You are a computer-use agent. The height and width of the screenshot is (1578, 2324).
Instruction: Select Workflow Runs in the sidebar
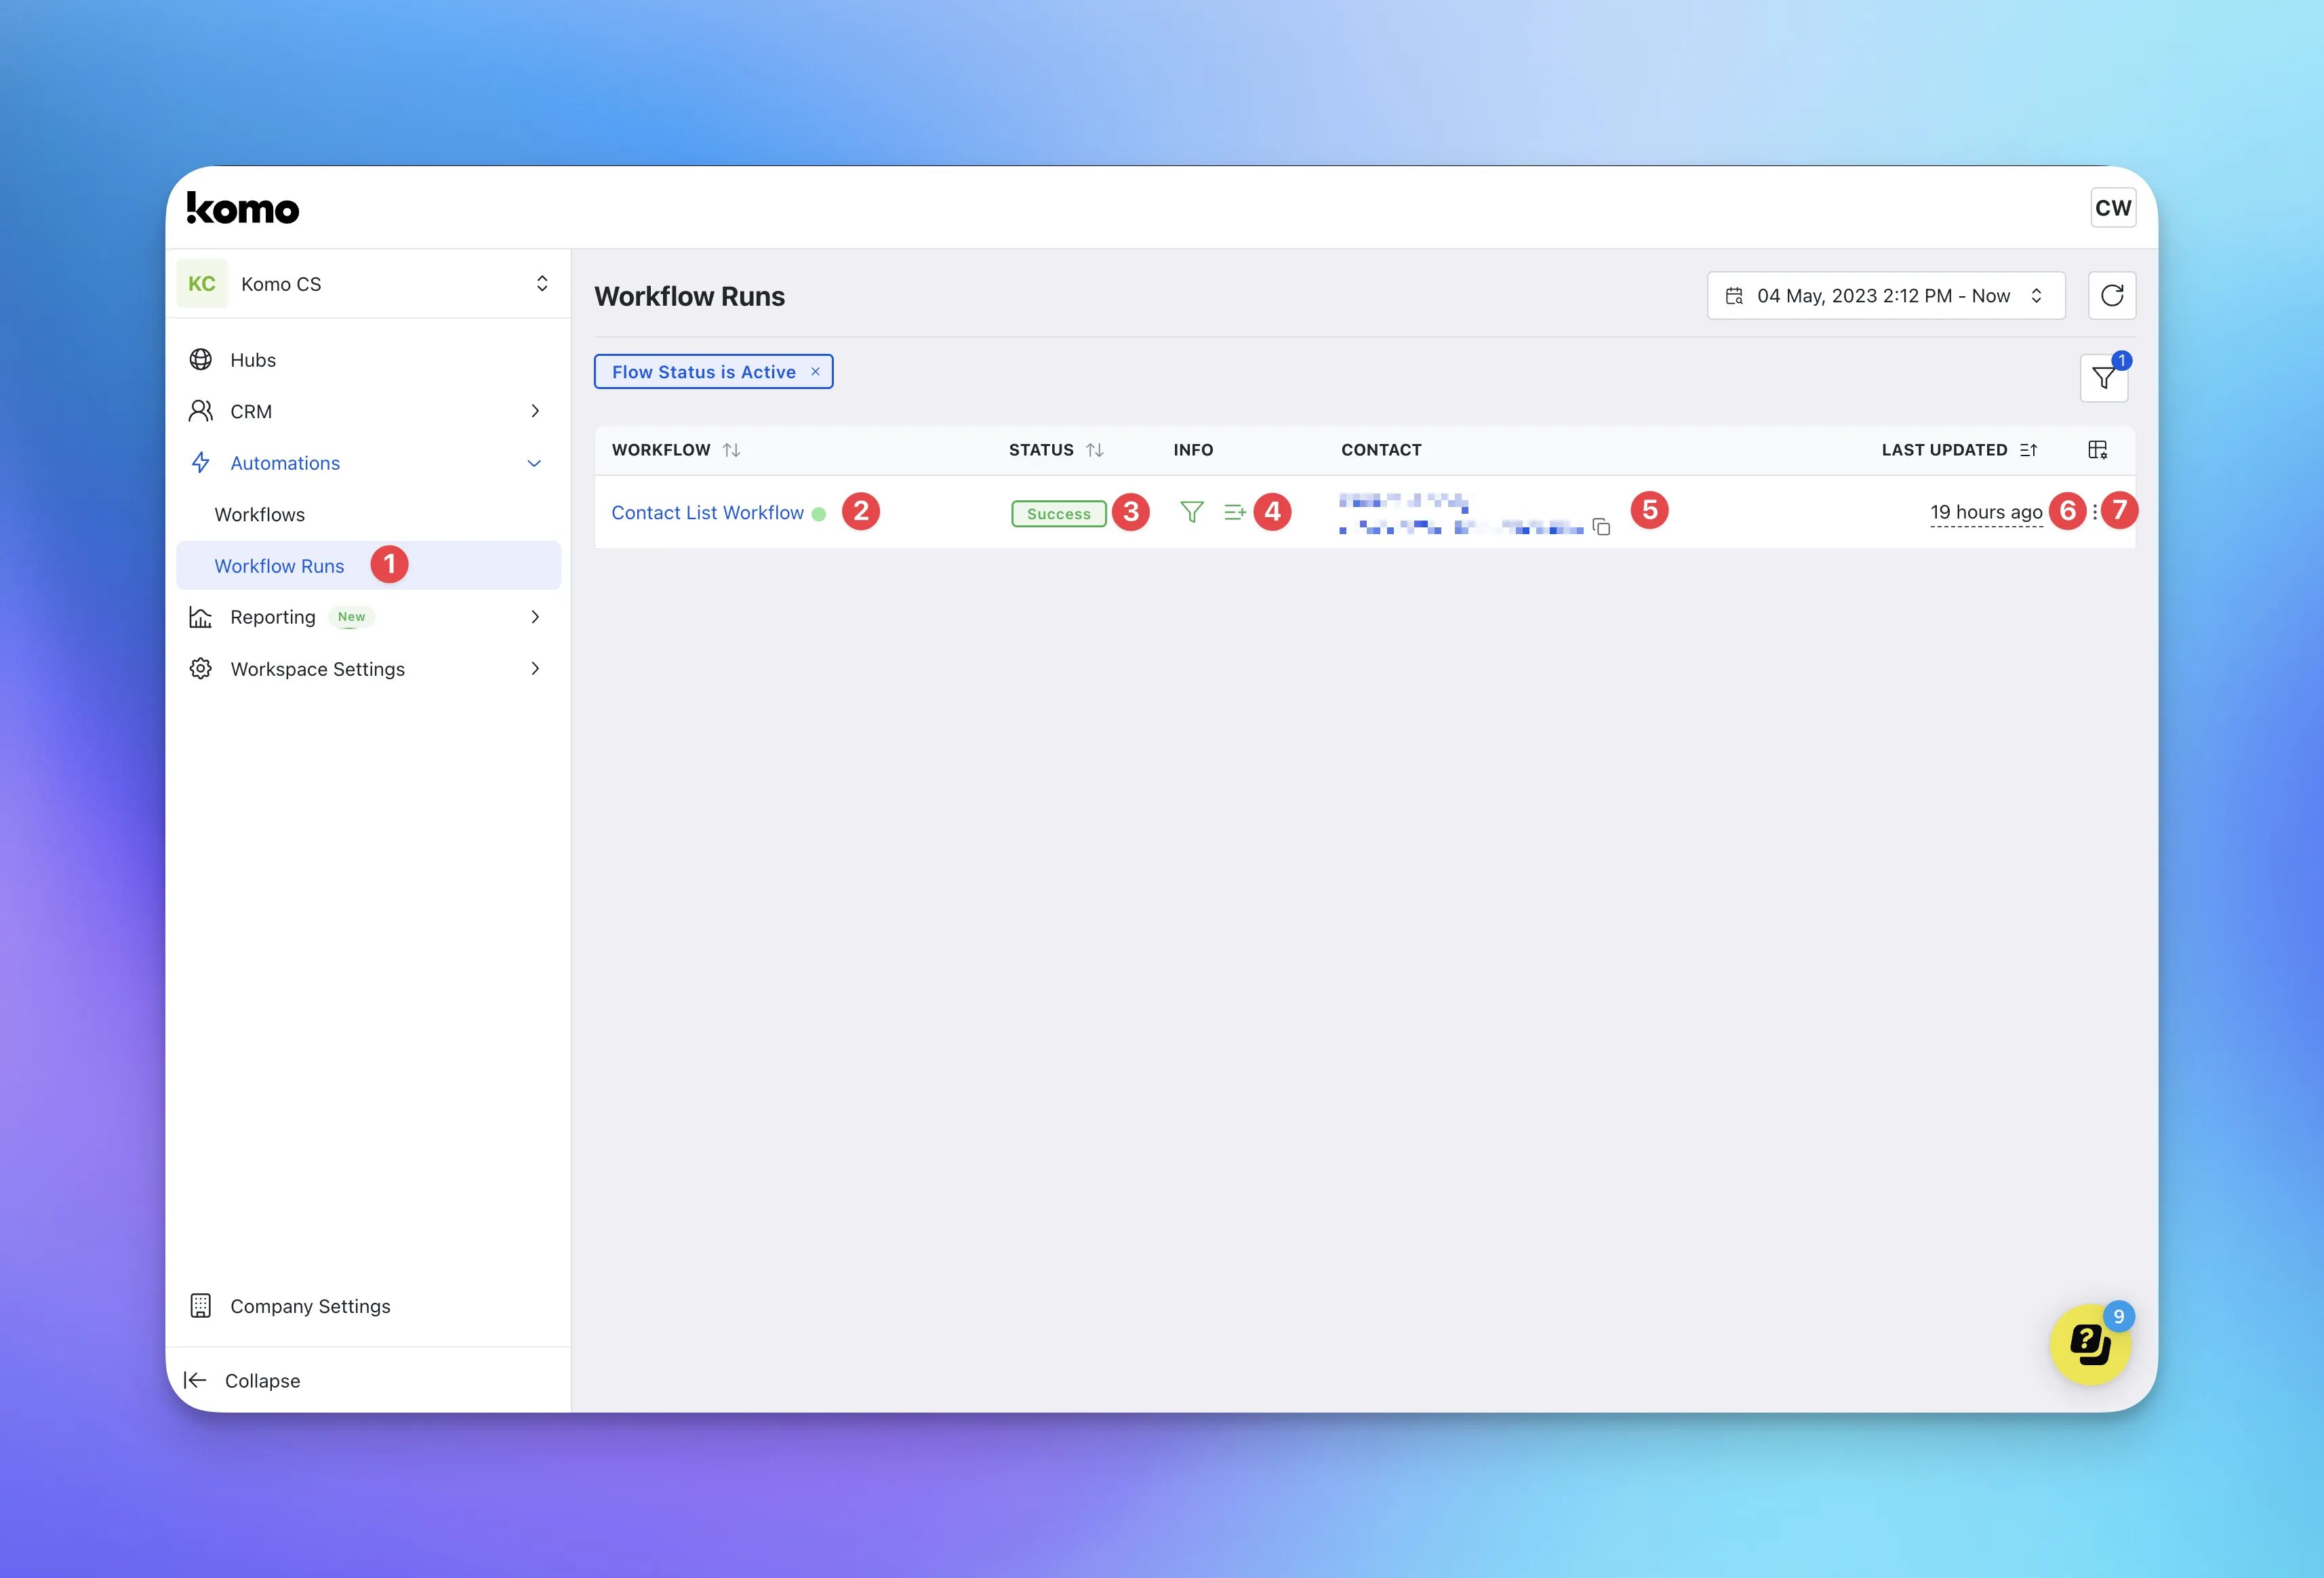368,566
